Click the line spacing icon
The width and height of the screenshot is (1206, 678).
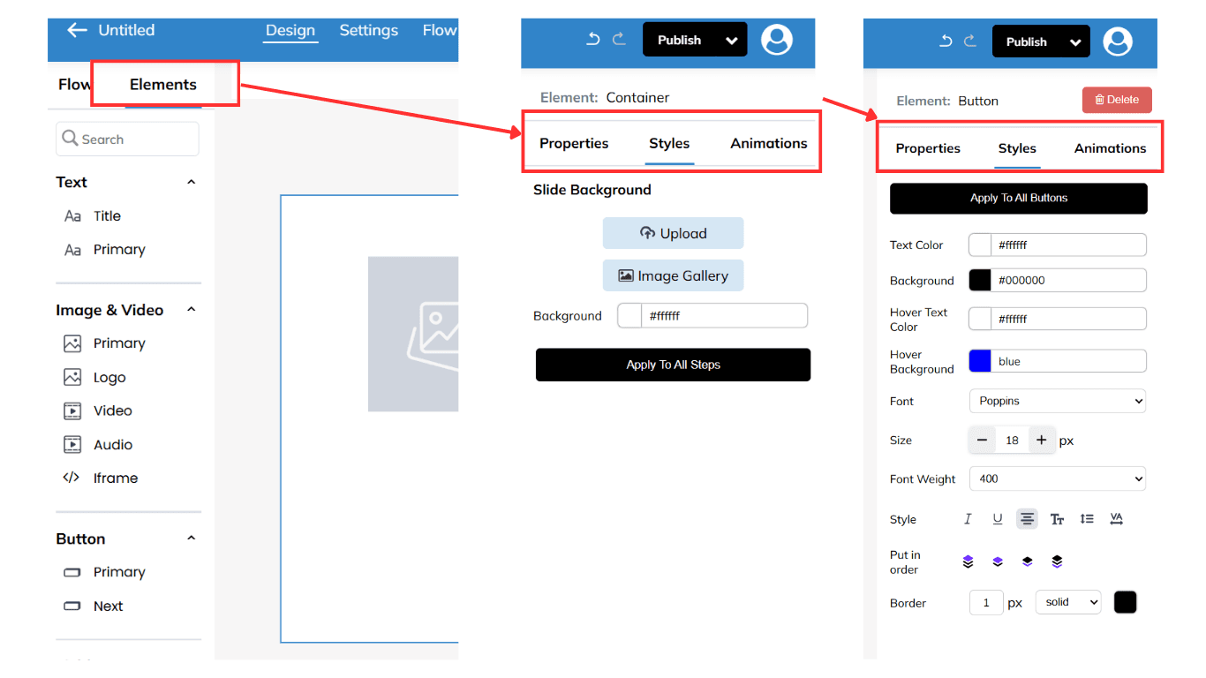1087,519
